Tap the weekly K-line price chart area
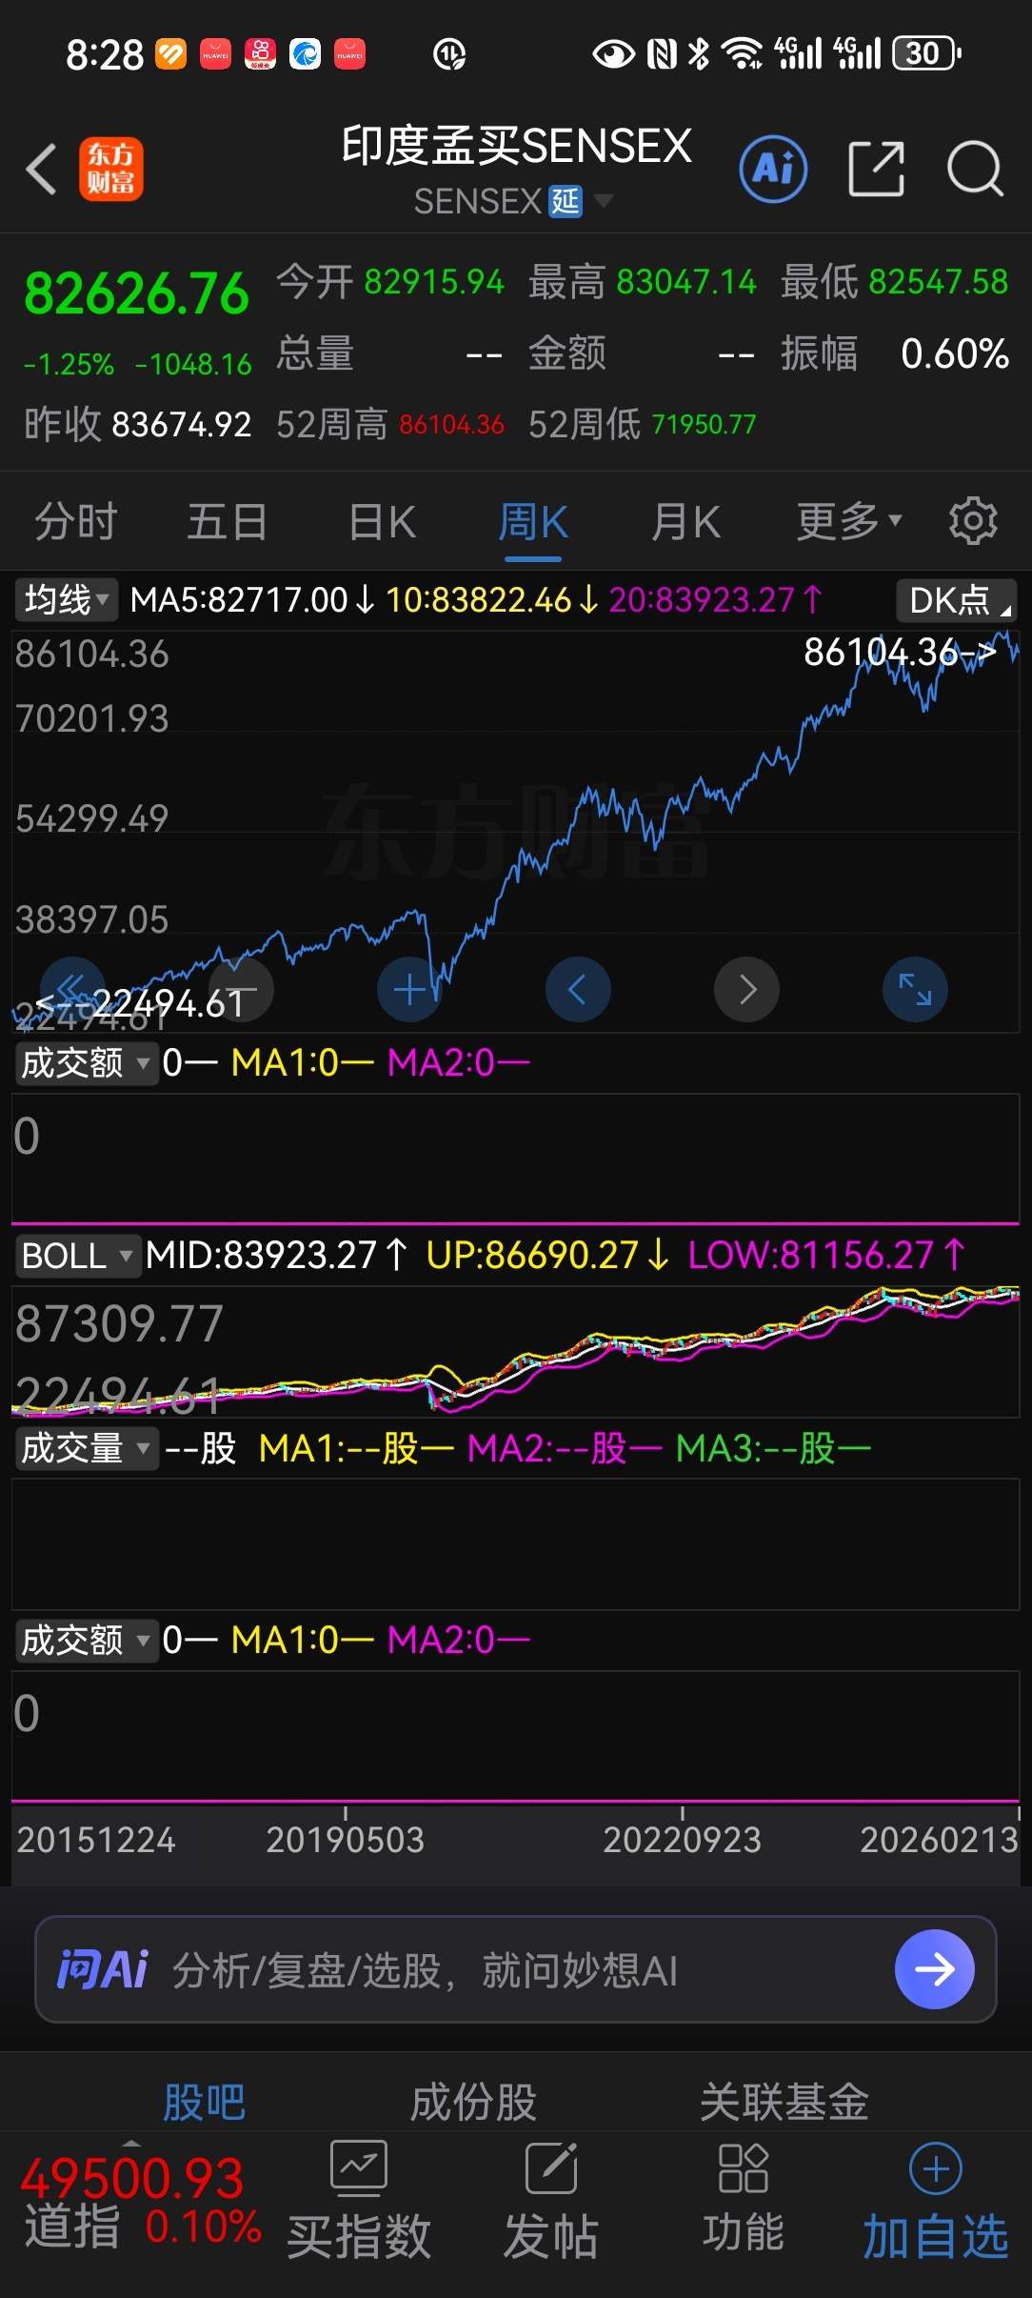Viewport: 1032px width, 2298px height. 515,831
